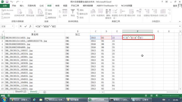Click cell A2 IMG20150515111635.jpg
This screenshot has height=102, width=182.
click(35, 38)
